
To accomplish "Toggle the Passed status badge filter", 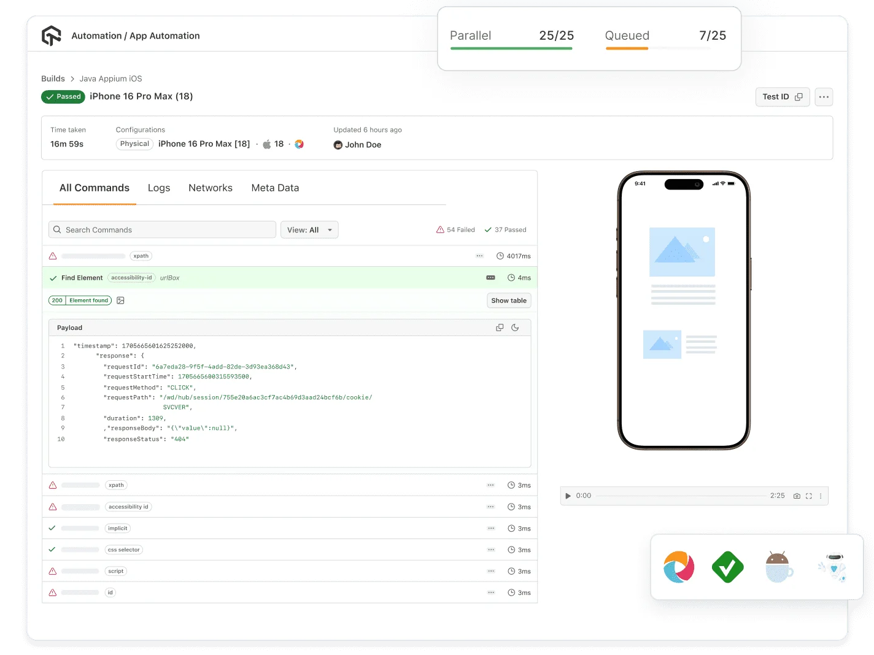I will point(63,96).
